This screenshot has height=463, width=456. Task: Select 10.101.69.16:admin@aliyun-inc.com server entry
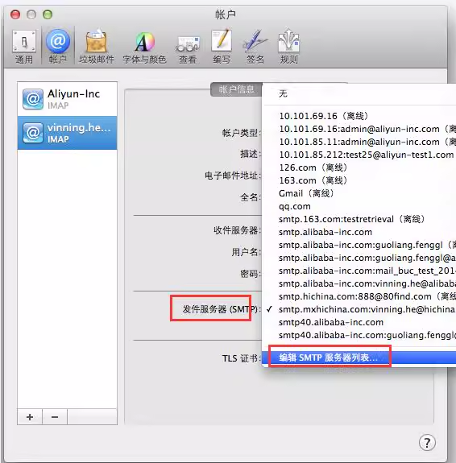359,129
